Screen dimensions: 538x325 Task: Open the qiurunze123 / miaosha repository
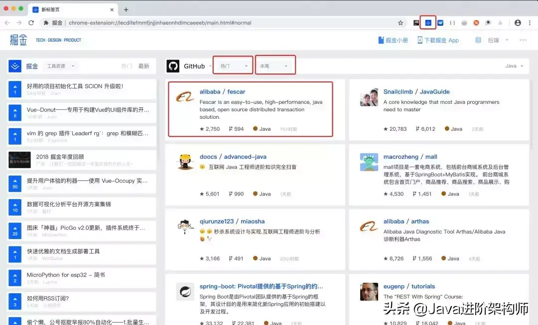[x=232, y=221]
